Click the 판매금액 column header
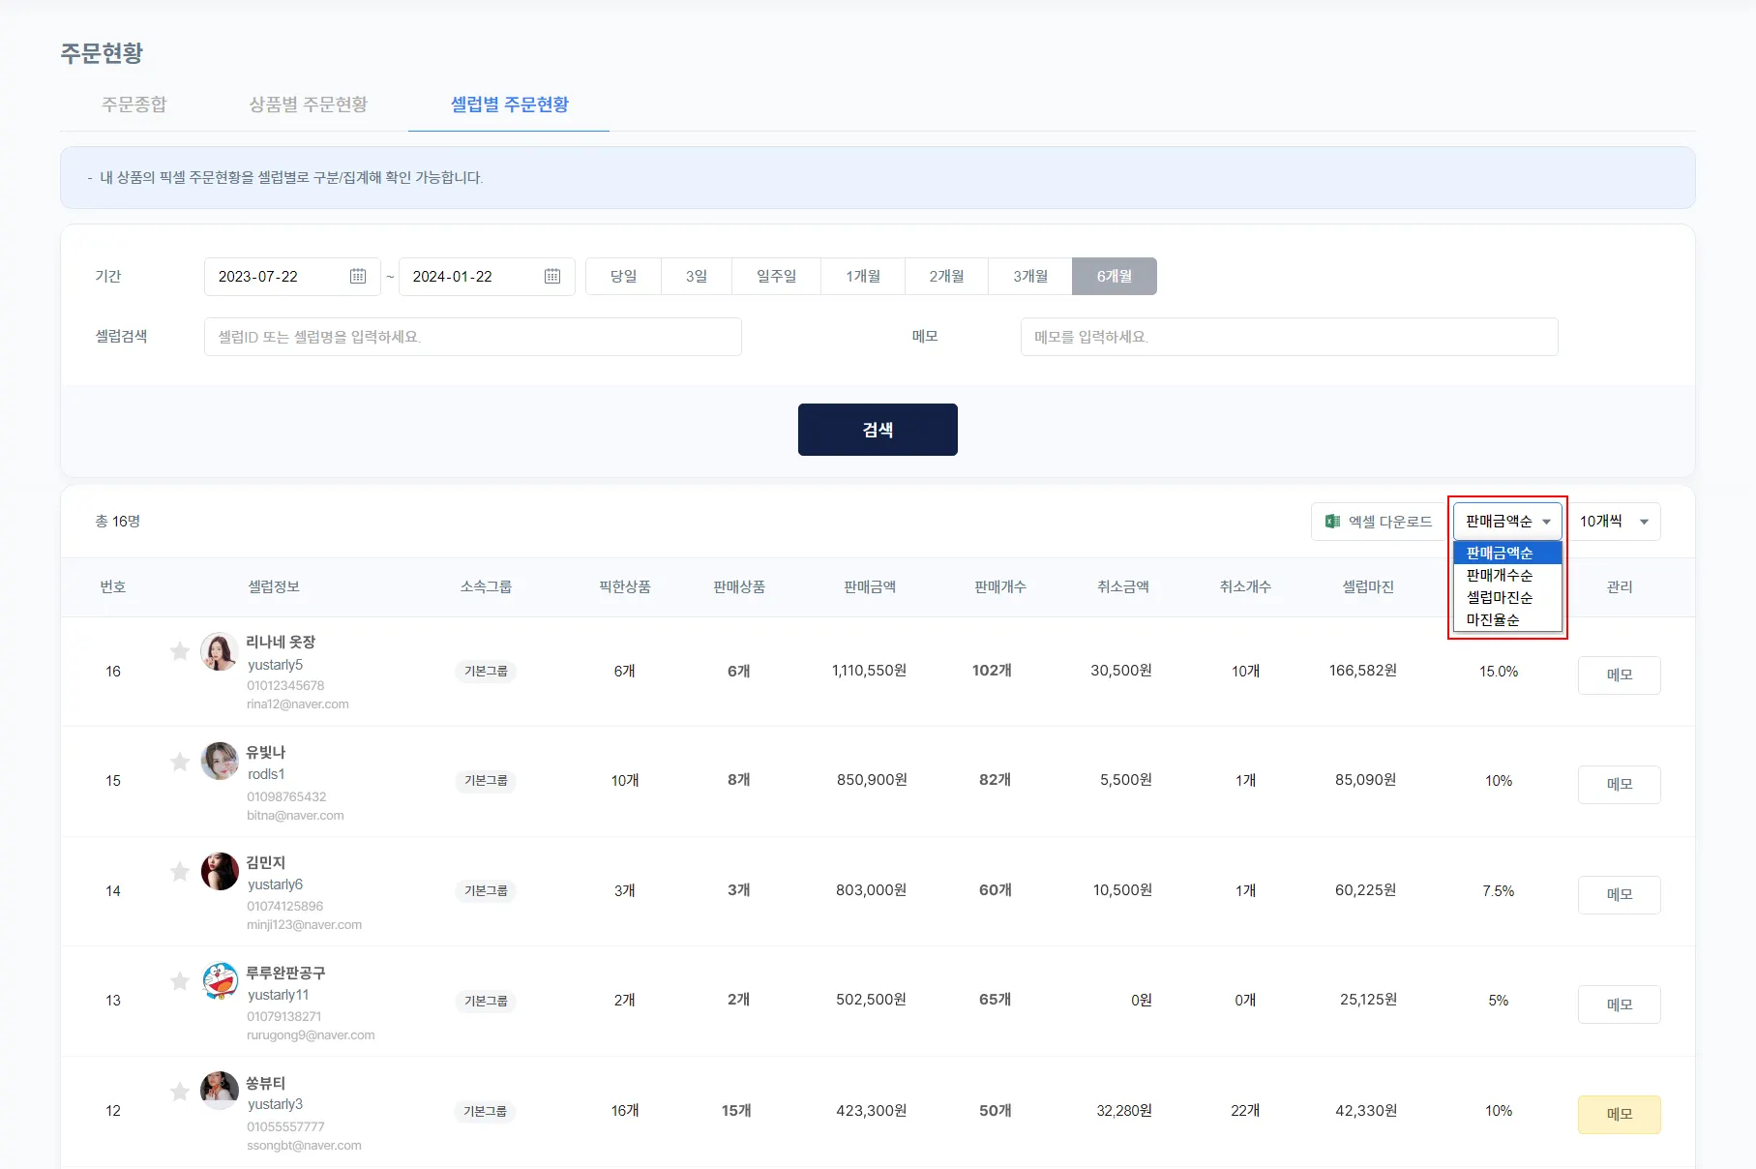This screenshot has height=1169, width=1756. pyautogui.click(x=870, y=587)
